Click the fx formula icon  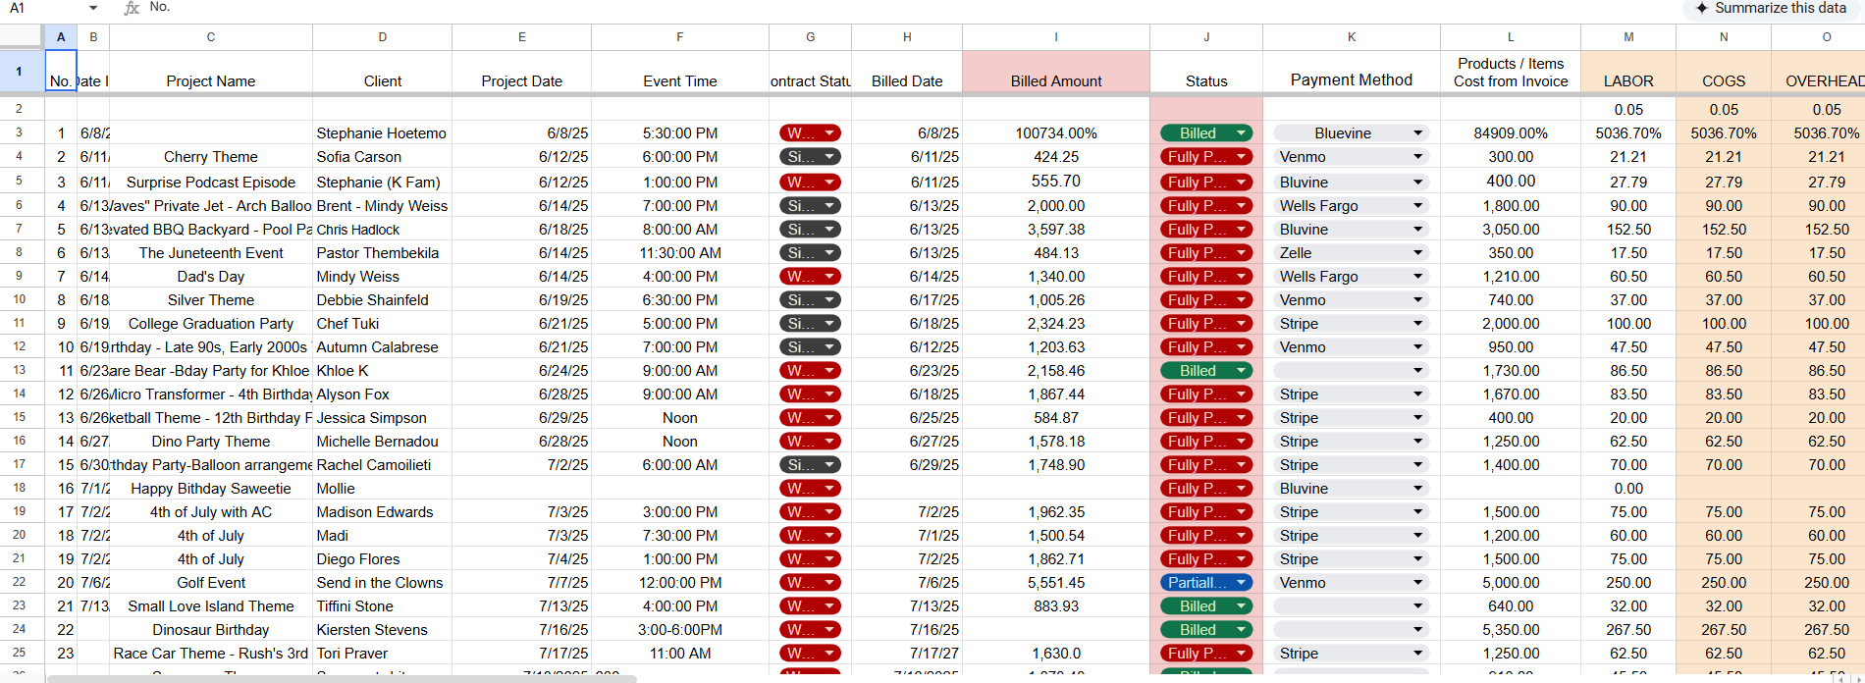(132, 8)
